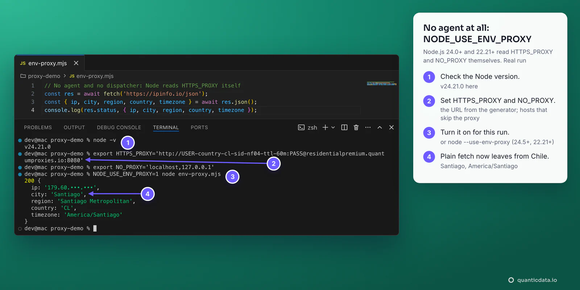This screenshot has width=580, height=290.
Task: Expand the terminal launch profile dropdown
Action: coord(333,127)
